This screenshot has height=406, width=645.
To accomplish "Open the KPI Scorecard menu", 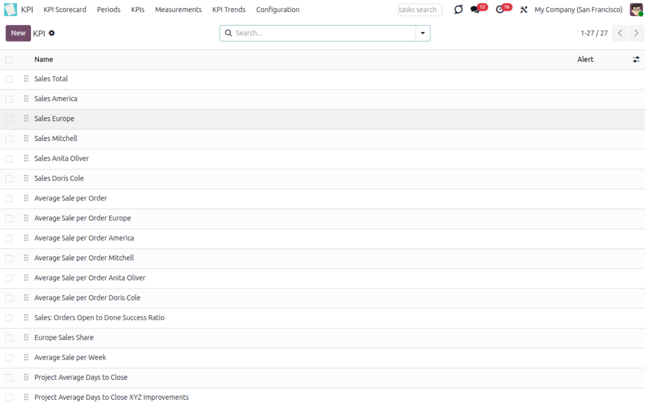I will [64, 10].
